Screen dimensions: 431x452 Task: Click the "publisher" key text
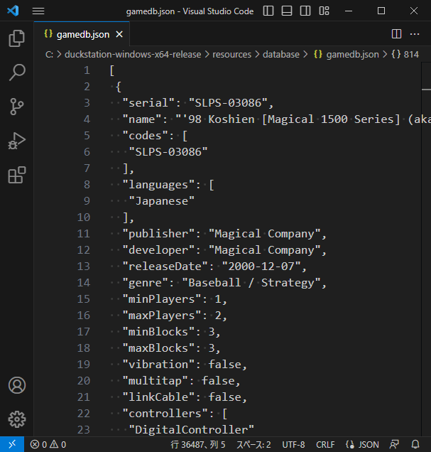pos(158,234)
